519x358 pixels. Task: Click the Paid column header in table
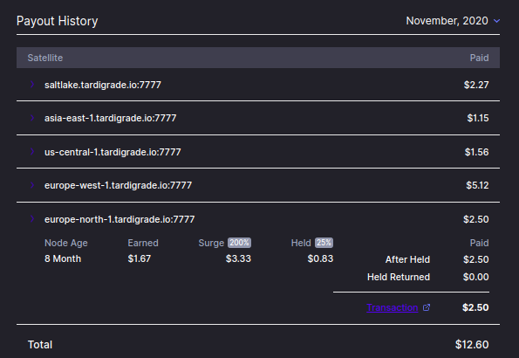pyautogui.click(x=479, y=58)
